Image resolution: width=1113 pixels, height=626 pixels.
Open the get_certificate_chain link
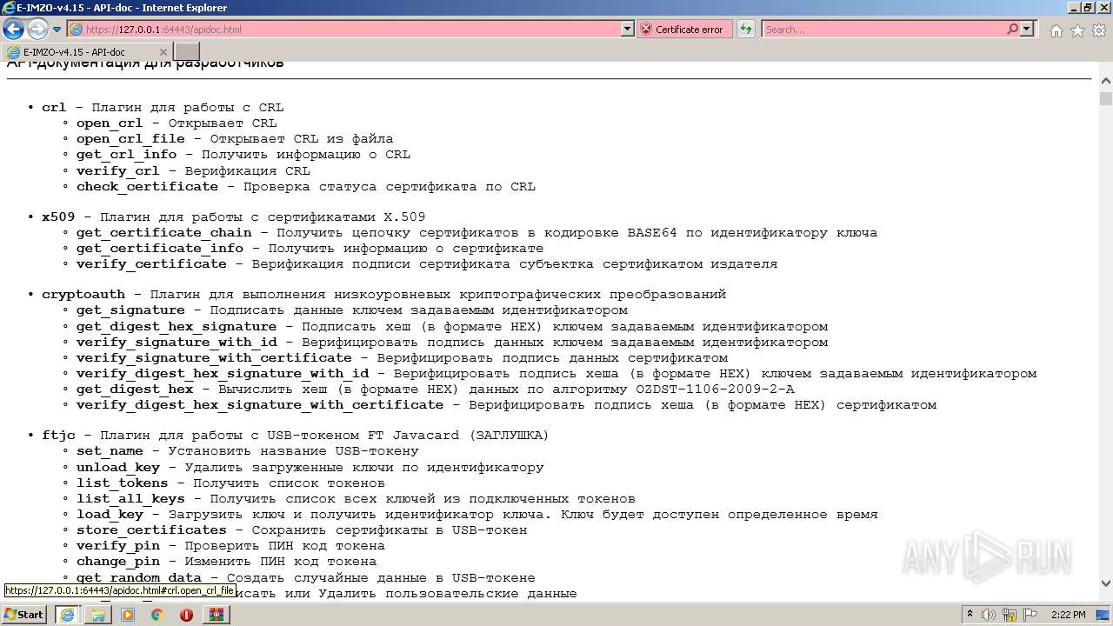(x=164, y=233)
